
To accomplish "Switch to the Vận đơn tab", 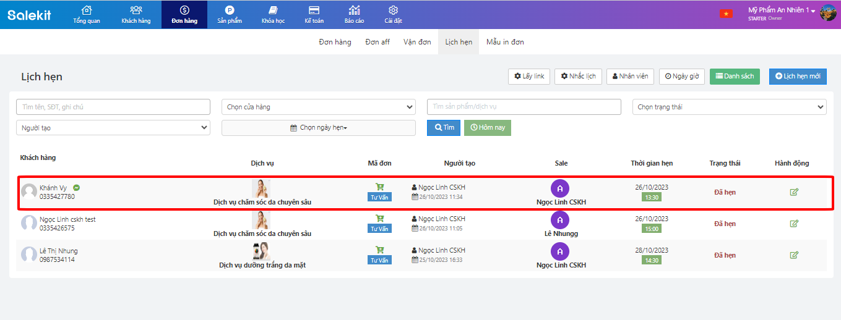I will (x=417, y=42).
